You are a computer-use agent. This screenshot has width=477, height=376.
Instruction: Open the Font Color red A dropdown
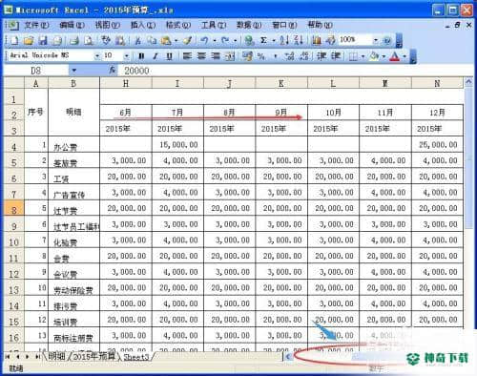tap(404, 56)
